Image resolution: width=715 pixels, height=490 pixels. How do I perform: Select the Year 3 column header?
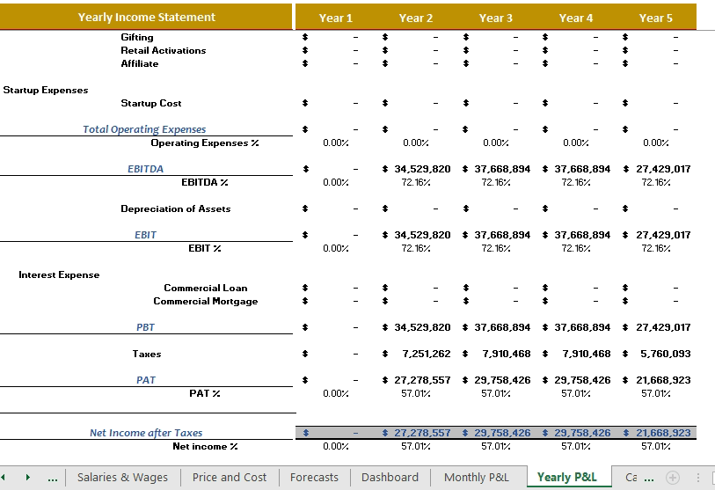pos(496,18)
